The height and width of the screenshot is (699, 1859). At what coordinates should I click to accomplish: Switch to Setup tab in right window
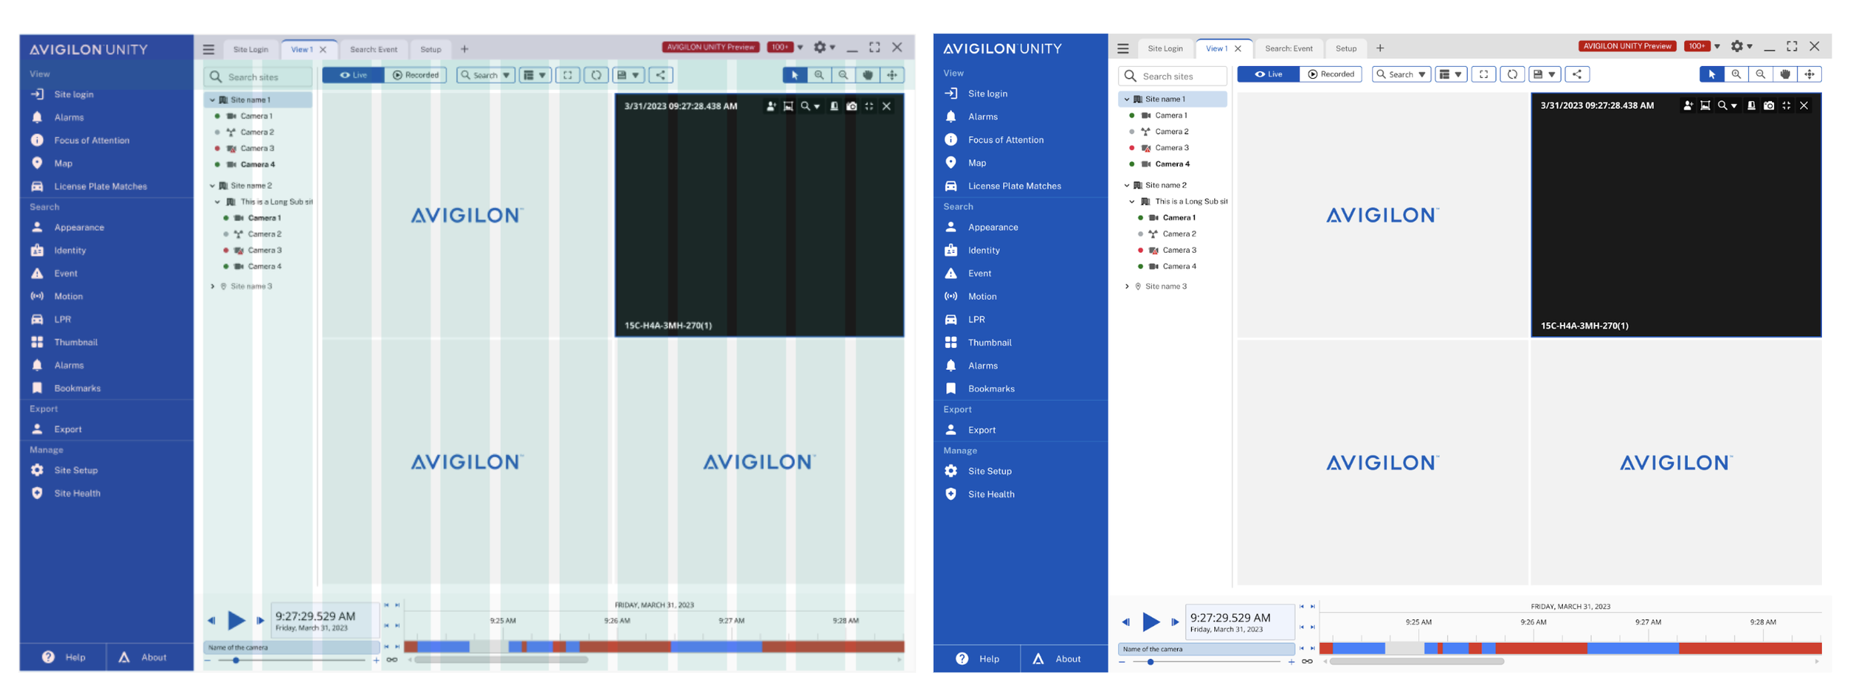[1346, 48]
